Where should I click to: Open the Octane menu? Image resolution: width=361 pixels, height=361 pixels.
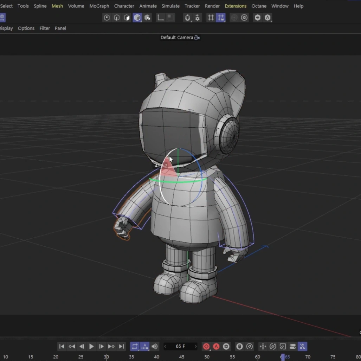[x=259, y=6]
